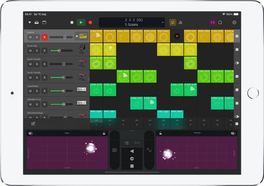Mute the Solaris track
264x186 pixels.
(x=30, y=37)
